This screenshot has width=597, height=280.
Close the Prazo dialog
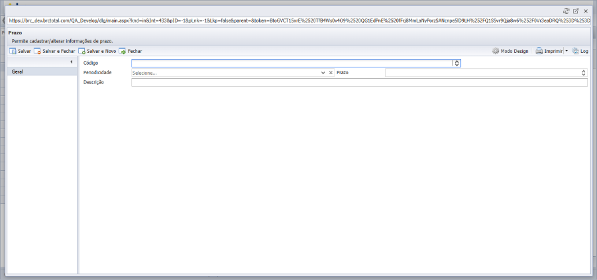click(x=586, y=11)
